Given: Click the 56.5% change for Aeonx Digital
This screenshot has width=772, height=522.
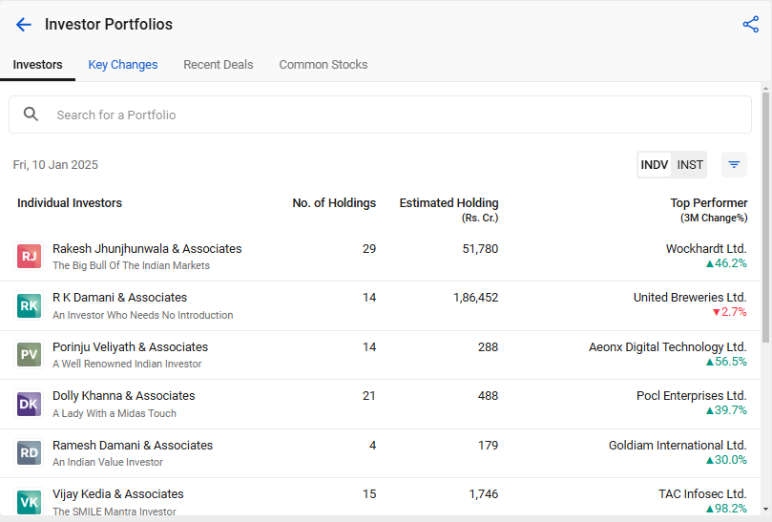Looking at the screenshot, I should click(726, 362).
